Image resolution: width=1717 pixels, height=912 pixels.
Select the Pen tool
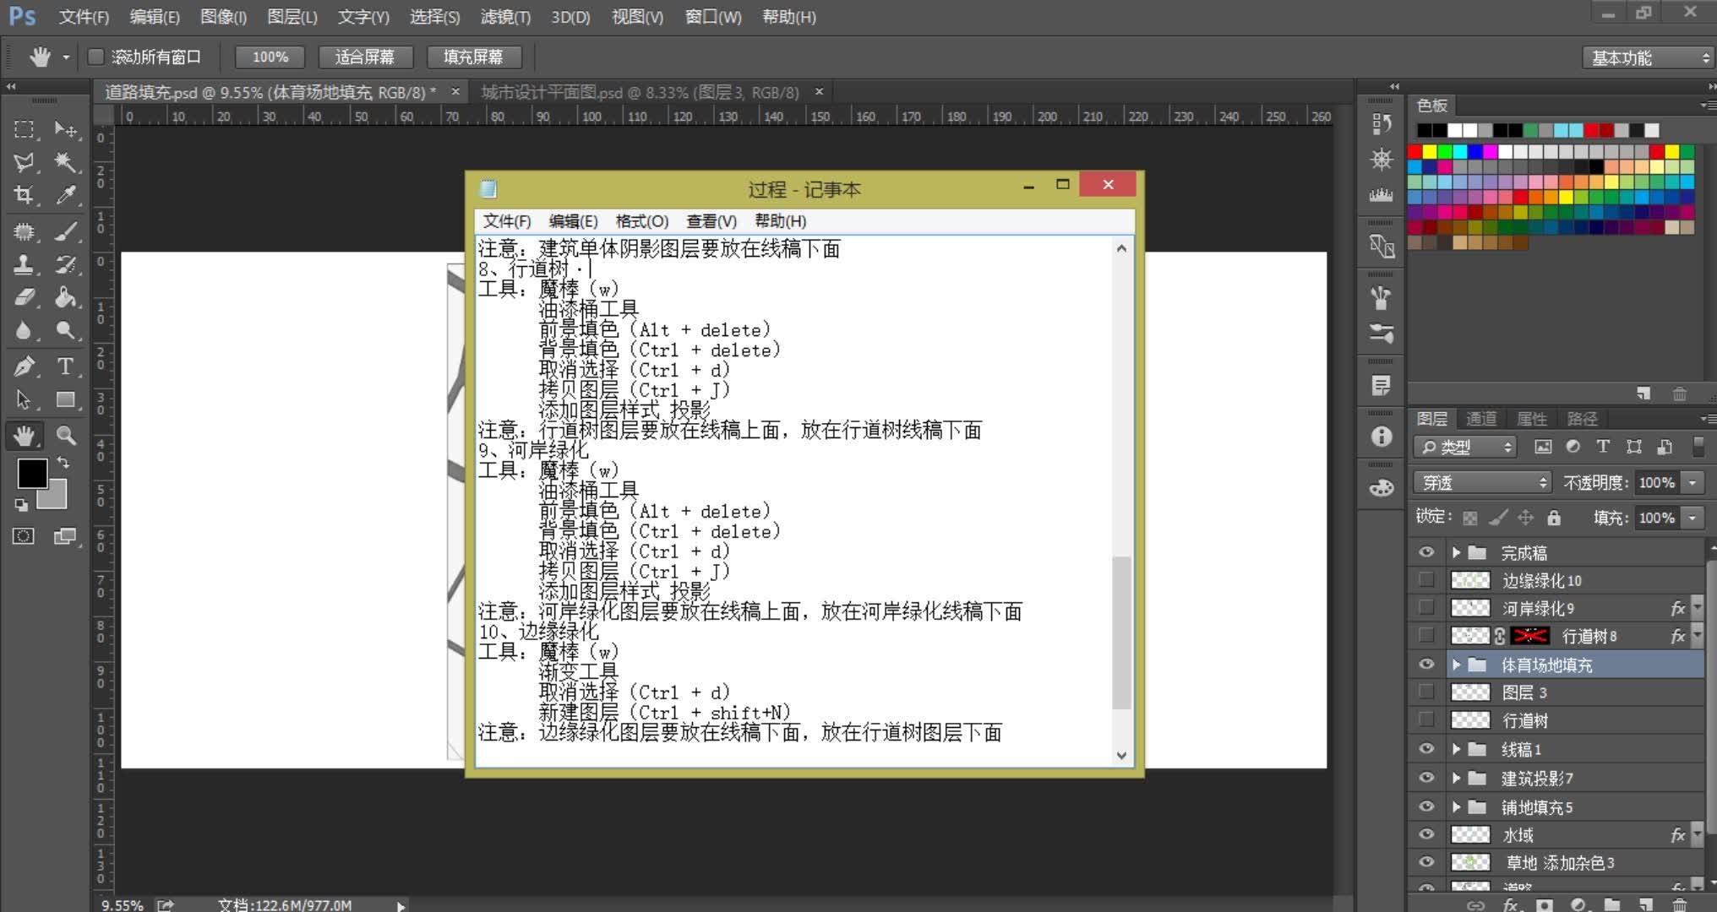24,366
